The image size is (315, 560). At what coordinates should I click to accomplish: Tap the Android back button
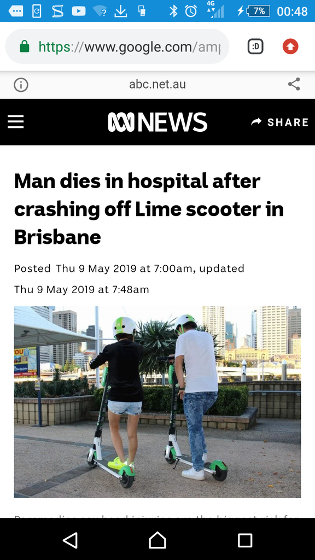[71, 540]
